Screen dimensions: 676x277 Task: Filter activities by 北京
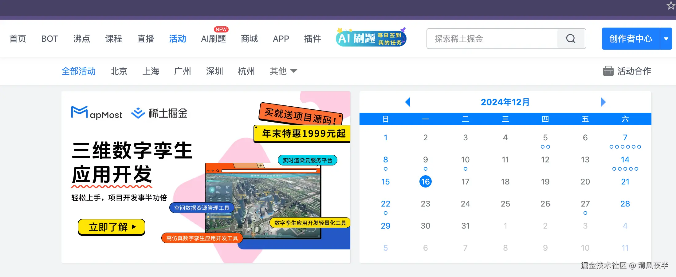pyautogui.click(x=119, y=71)
